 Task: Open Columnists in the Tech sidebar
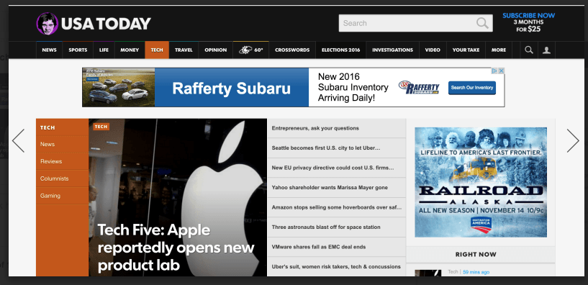coord(55,178)
